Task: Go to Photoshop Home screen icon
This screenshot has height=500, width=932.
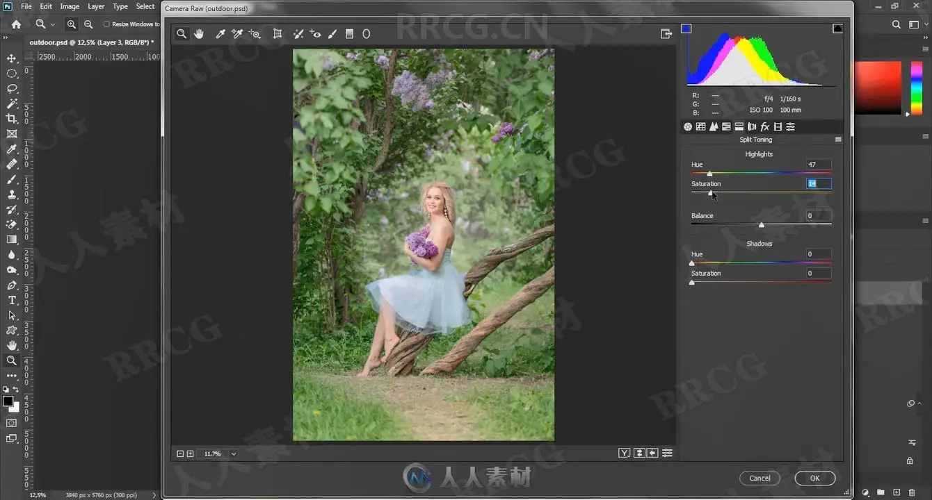Action: [x=16, y=24]
